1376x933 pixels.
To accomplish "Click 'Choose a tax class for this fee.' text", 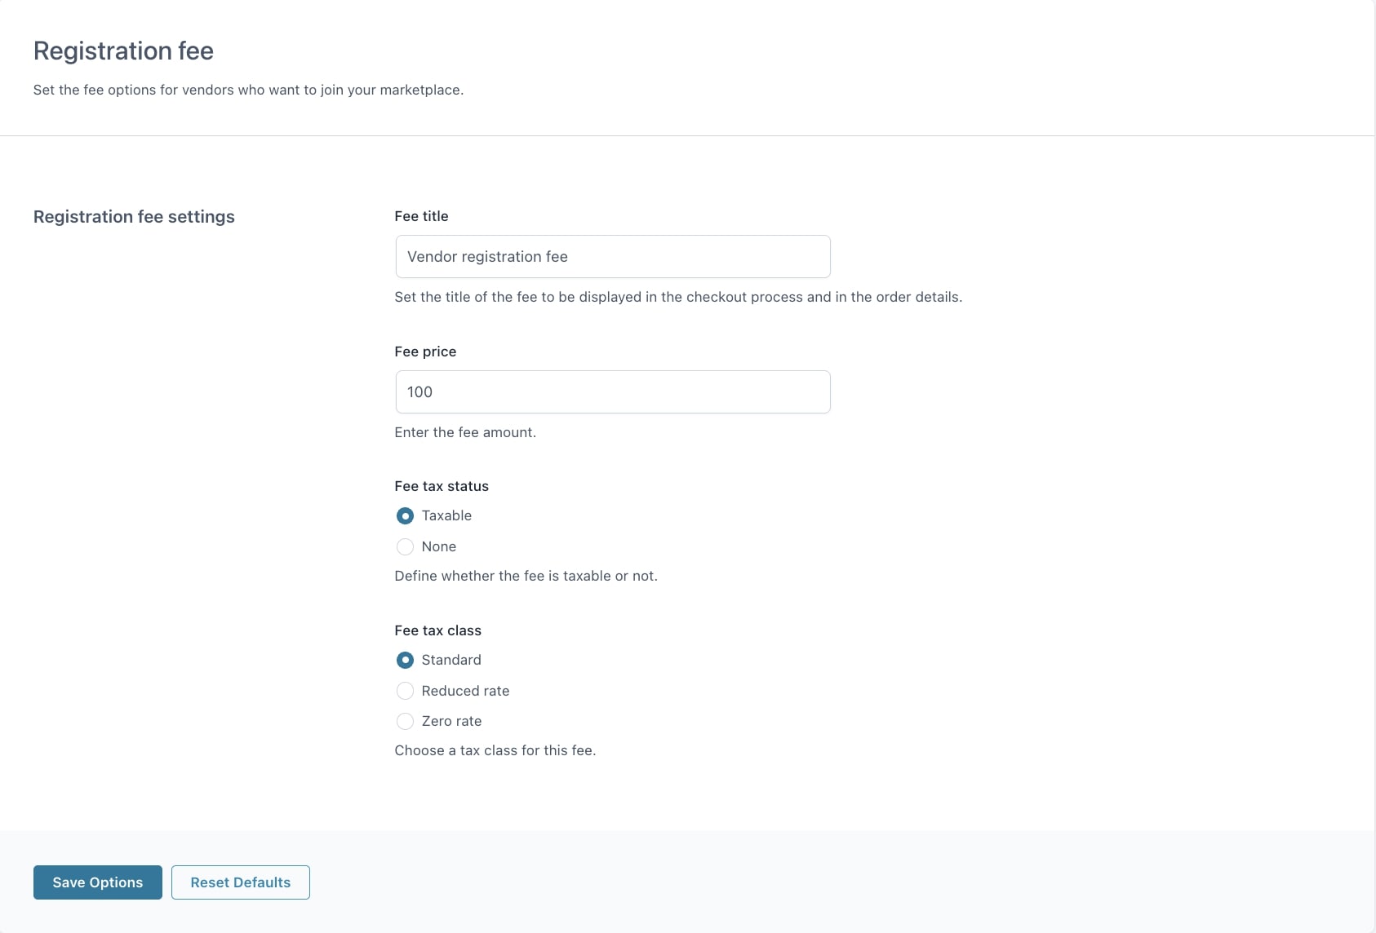I will click(x=495, y=750).
